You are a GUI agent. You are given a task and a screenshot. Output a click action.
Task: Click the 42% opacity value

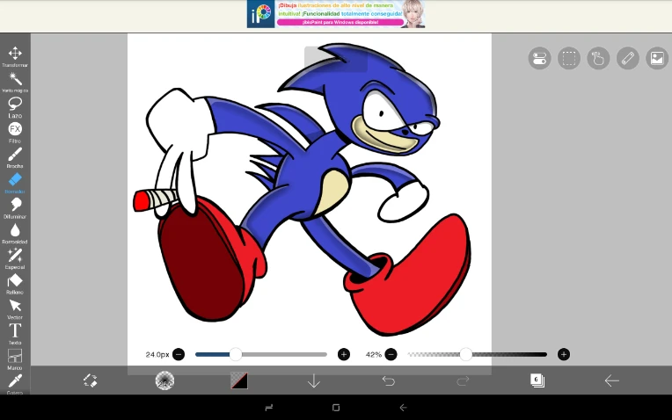tap(373, 354)
